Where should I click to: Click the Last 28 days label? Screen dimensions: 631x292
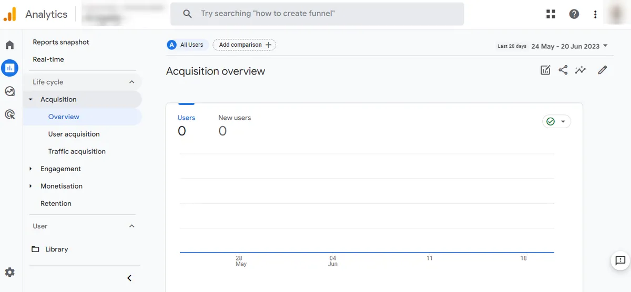tap(512, 46)
